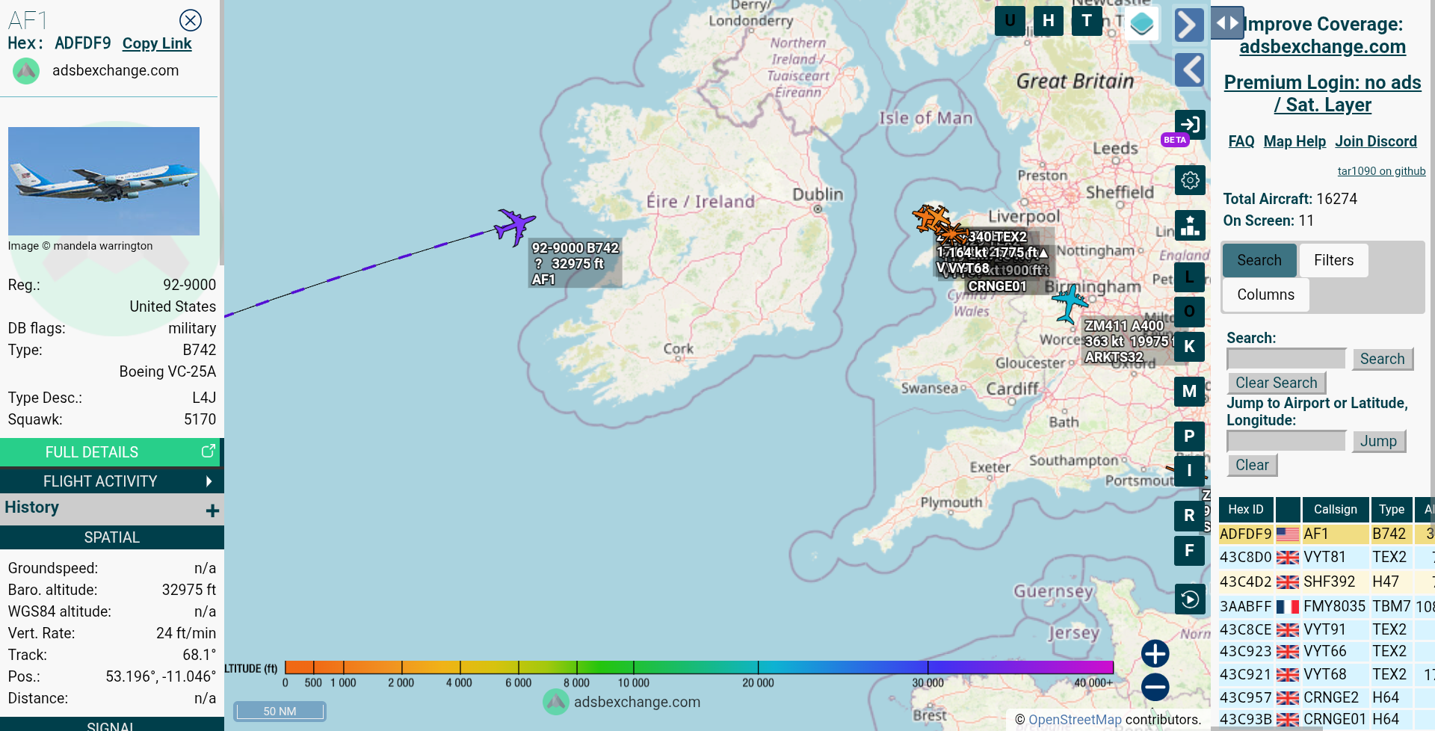Select the AF1 row in aircraft table
The width and height of the screenshot is (1435, 731).
tap(1326, 534)
